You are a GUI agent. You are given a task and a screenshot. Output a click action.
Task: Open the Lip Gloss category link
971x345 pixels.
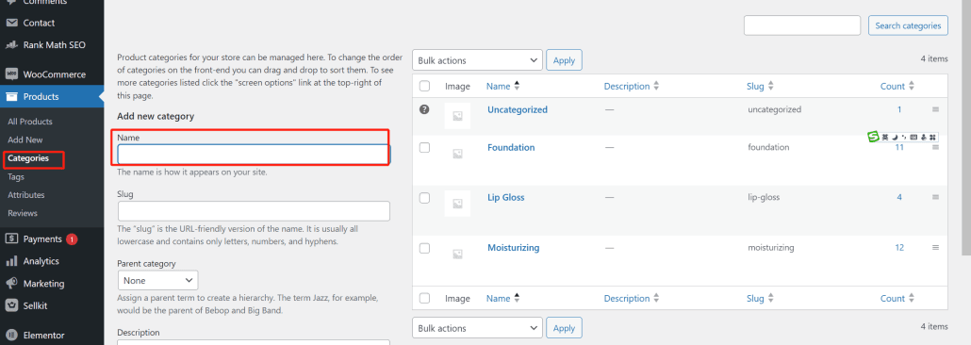click(x=506, y=197)
